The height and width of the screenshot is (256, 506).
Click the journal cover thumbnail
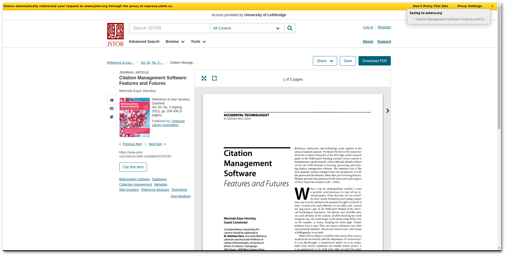135,117
